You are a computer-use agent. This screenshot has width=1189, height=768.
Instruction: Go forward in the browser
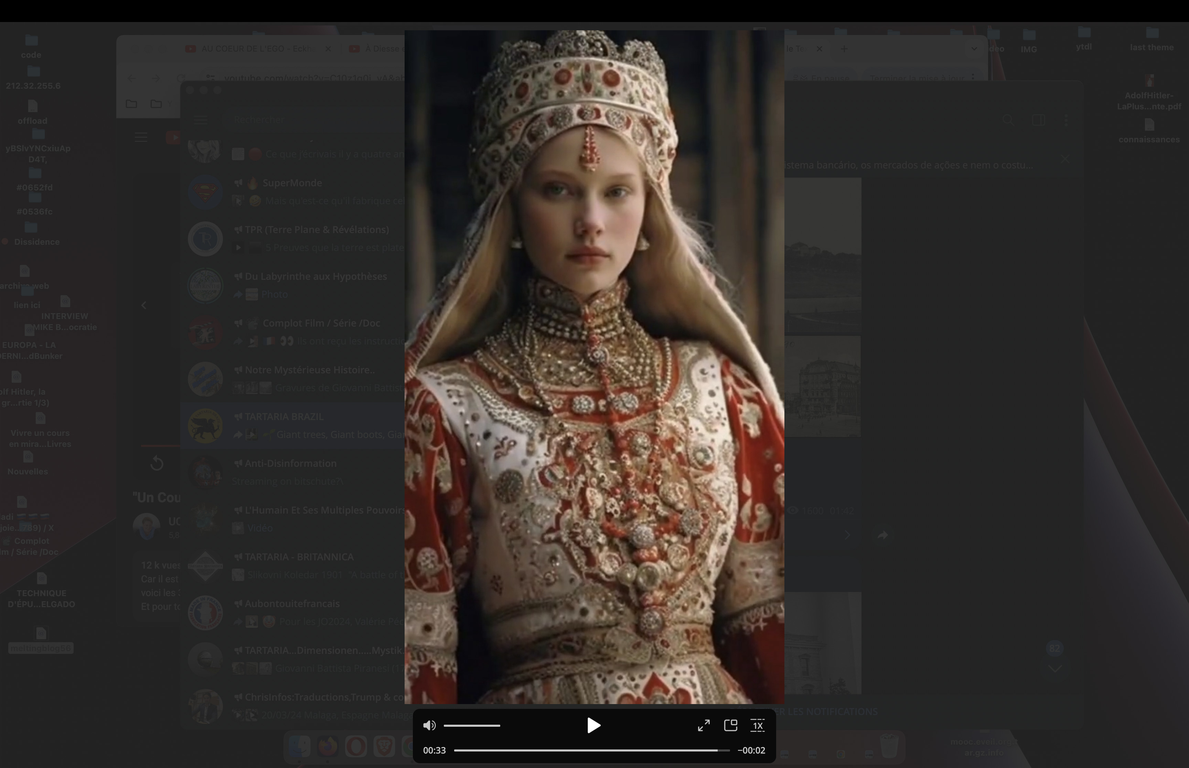(156, 78)
